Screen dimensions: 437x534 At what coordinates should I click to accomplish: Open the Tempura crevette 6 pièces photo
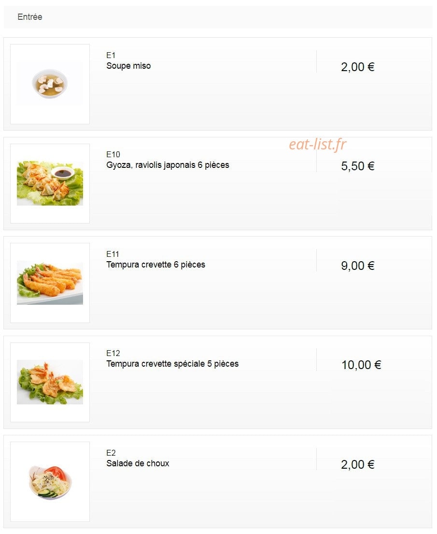click(50, 282)
